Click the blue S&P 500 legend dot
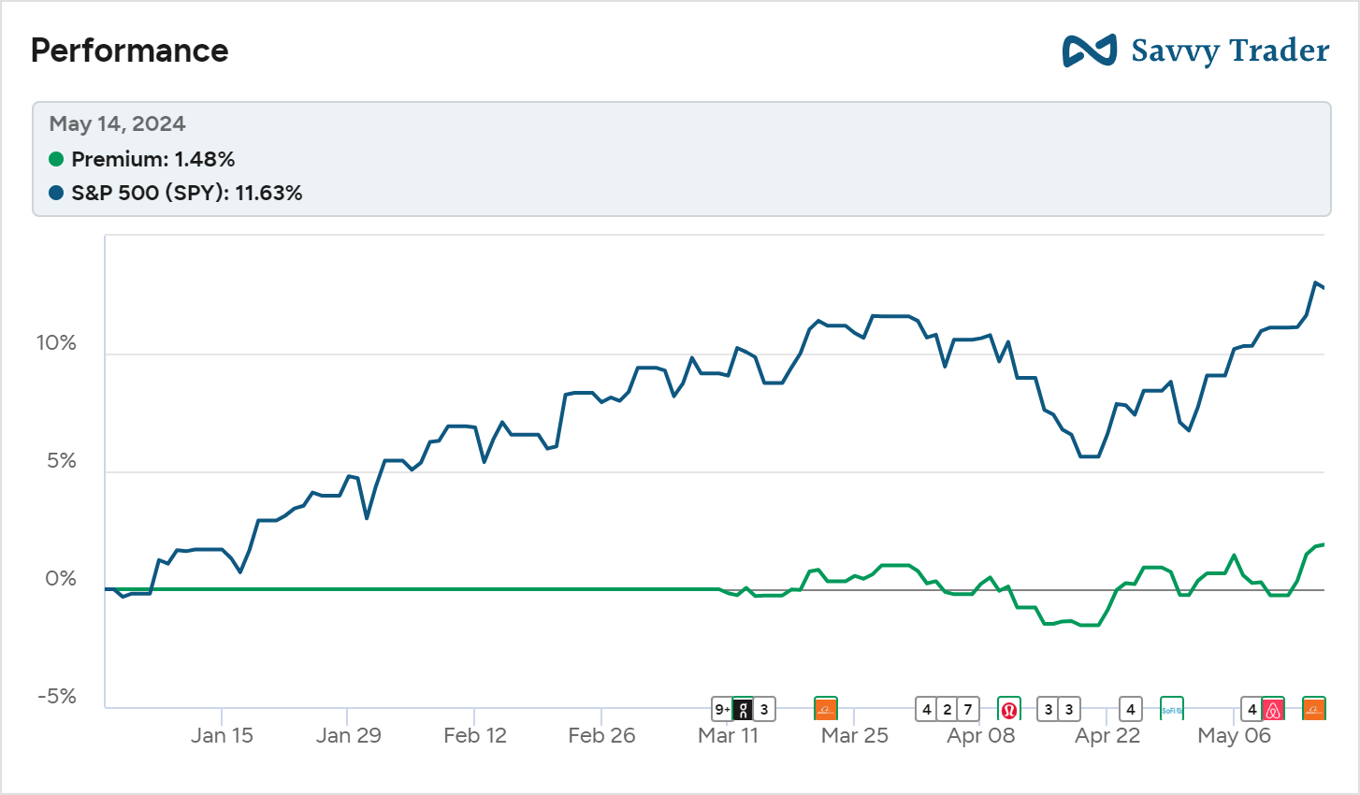 coord(56,193)
